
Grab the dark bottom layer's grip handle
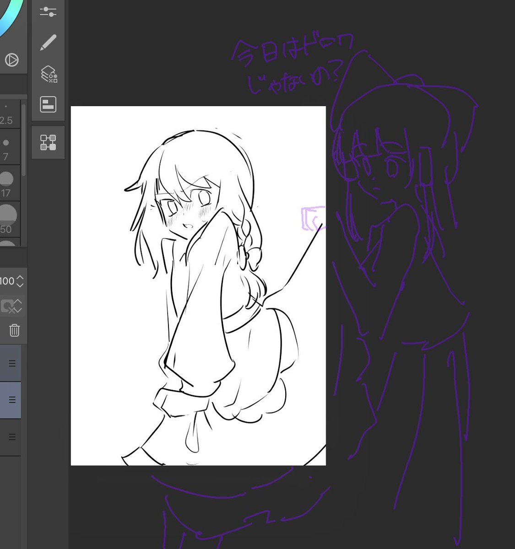click(x=12, y=437)
